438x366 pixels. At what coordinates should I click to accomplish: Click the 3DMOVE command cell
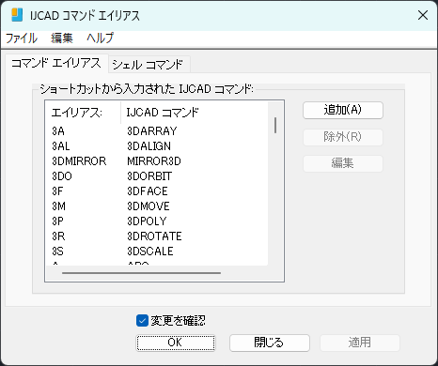tap(149, 206)
